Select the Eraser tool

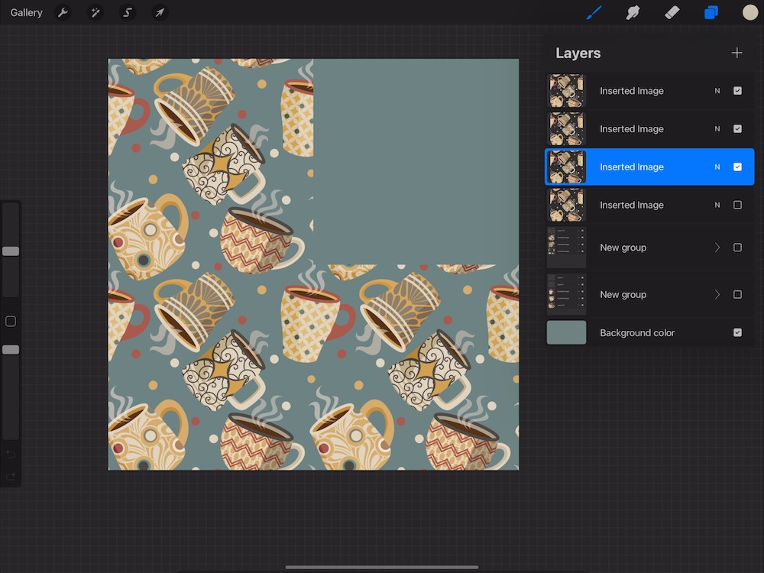672,13
